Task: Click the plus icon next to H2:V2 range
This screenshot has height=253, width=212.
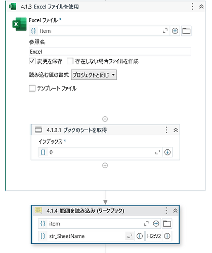Action: [x=167, y=236]
